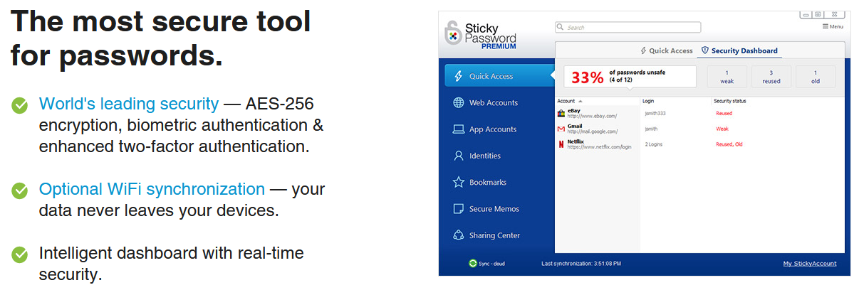
Task: Select the eBay account row name
Action: (574, 110)
